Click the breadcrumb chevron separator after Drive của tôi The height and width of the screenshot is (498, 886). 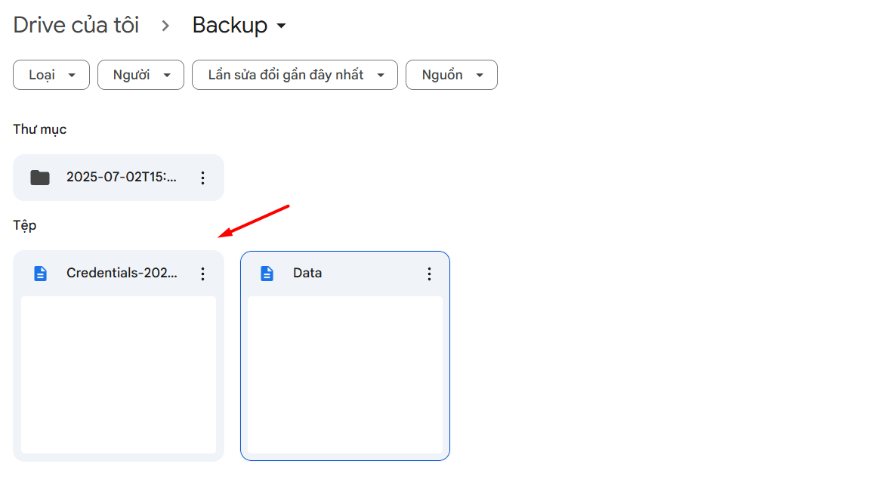tap(165, 26)
